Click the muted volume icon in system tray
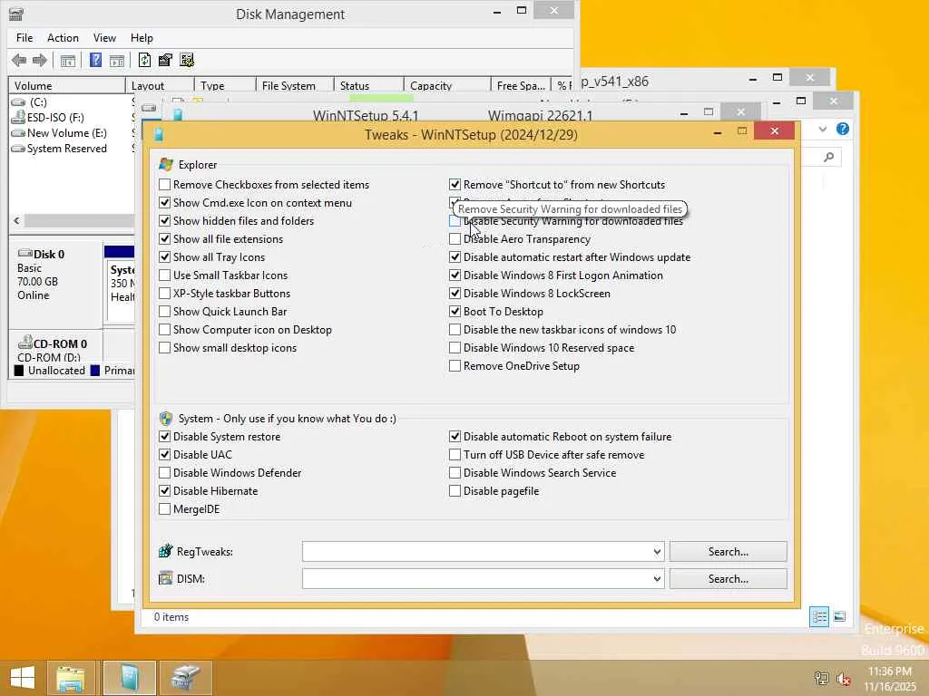Screen dimensions: 929x696 coord(843,678)
